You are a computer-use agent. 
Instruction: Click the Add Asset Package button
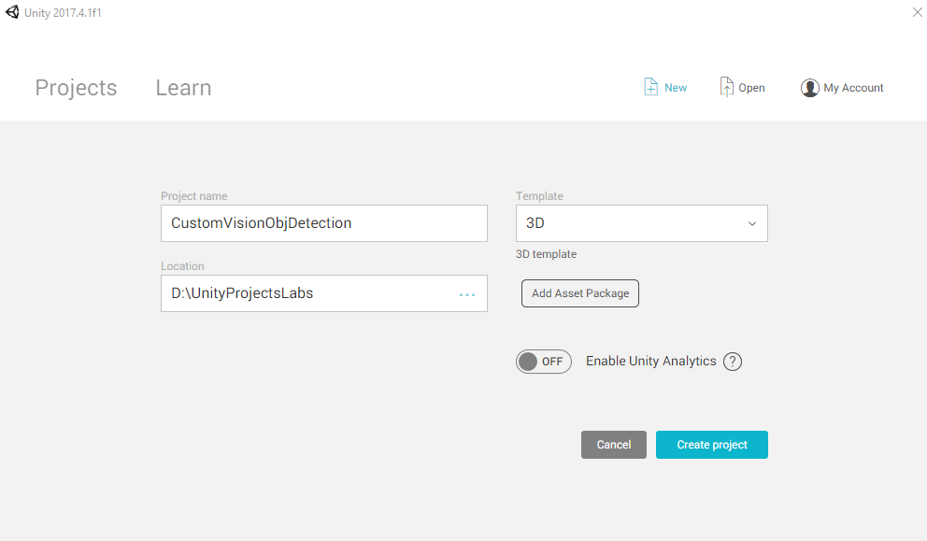[579, 292]
